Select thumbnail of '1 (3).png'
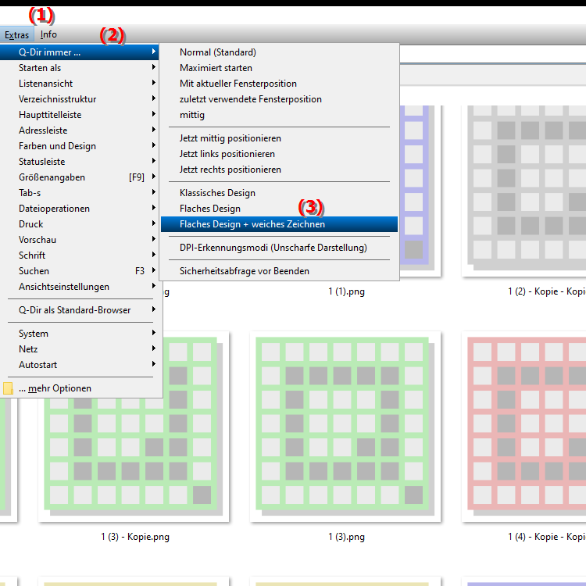The width and height of the screenshot is (586, 586). coord(345,427)
